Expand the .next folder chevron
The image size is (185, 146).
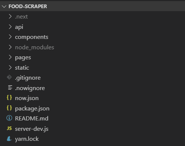pyautogui.click(x=10, y=16)
